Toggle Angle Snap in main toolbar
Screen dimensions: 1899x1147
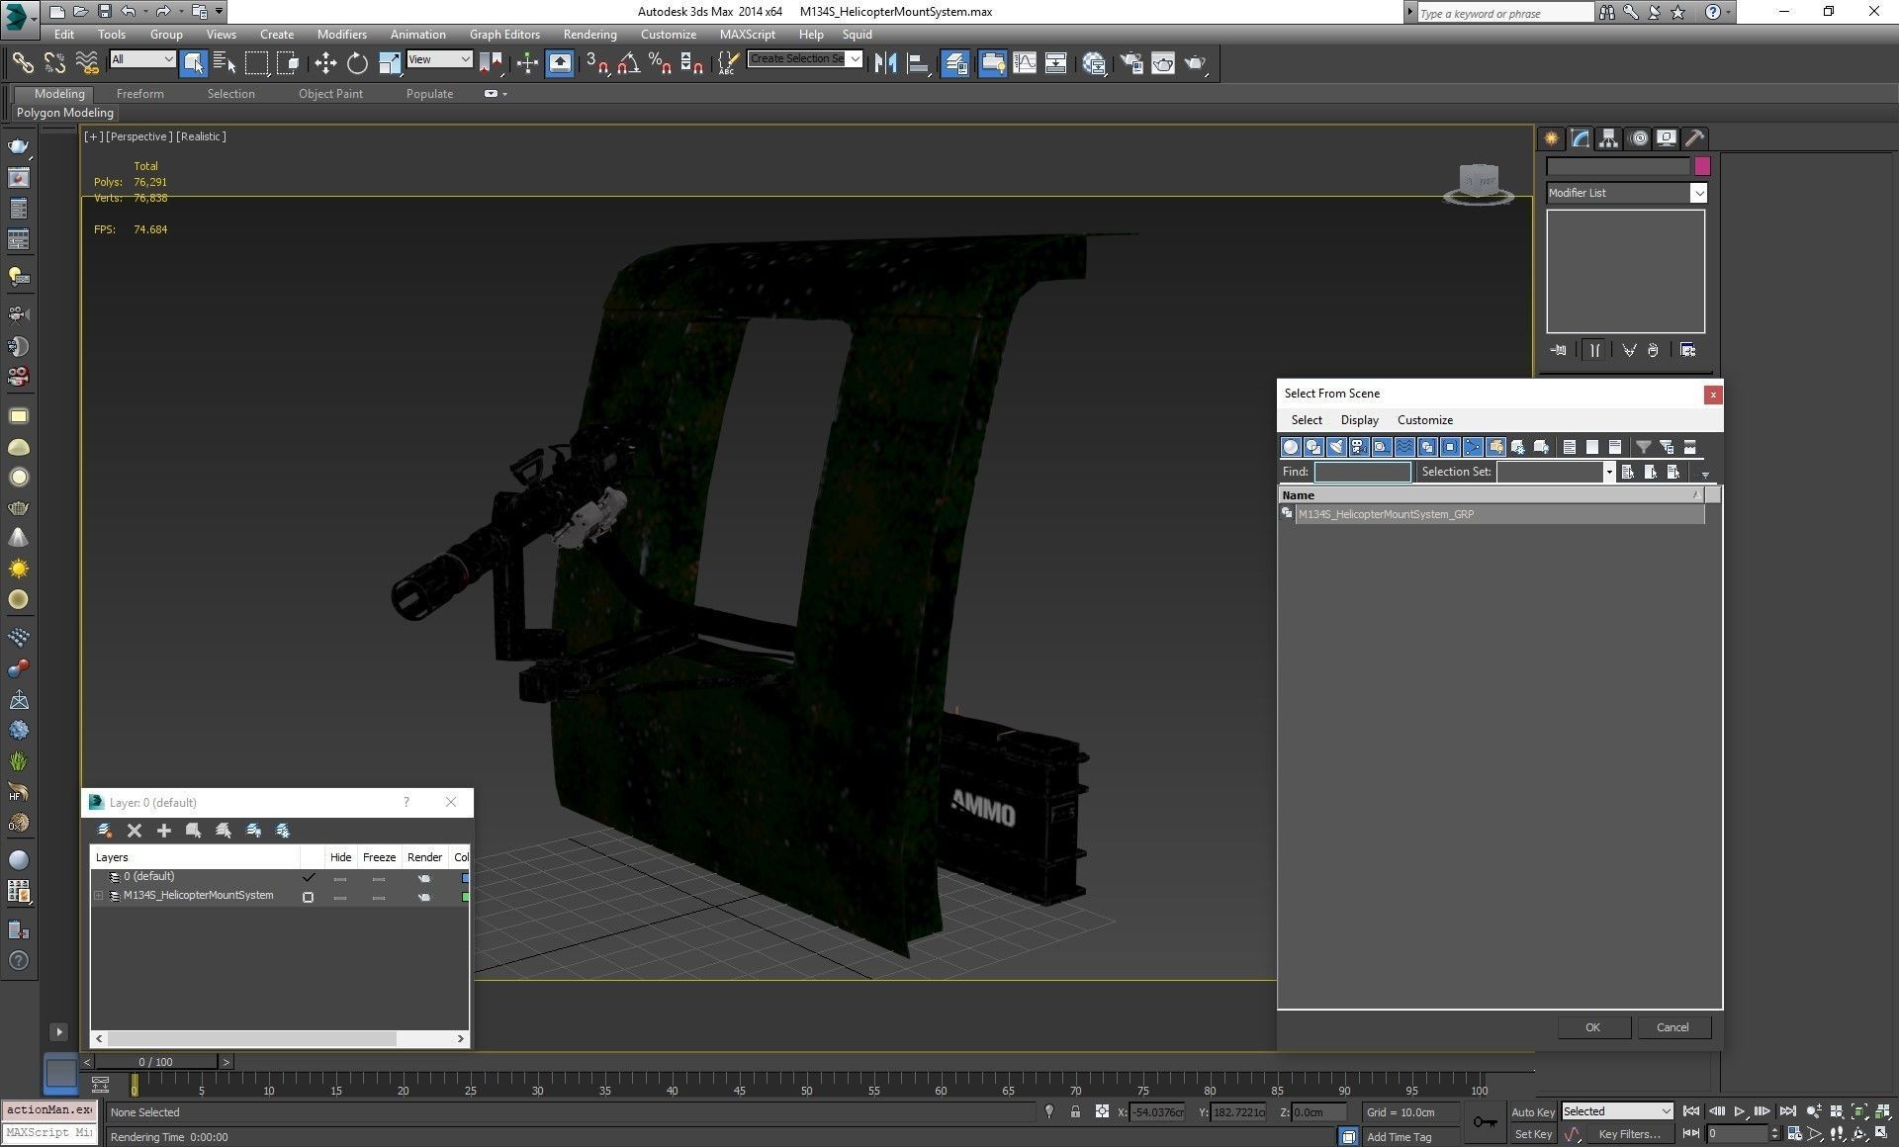coord(628,63)
